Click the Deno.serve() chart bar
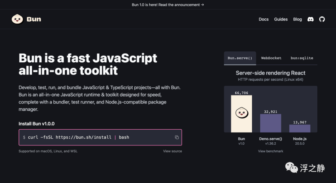Image resolution: width=336 pixels, height=183 pixels. pos(270,123)
